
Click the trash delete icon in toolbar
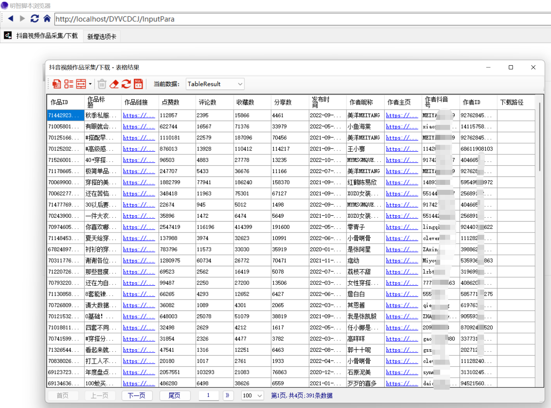click(102, 84)
